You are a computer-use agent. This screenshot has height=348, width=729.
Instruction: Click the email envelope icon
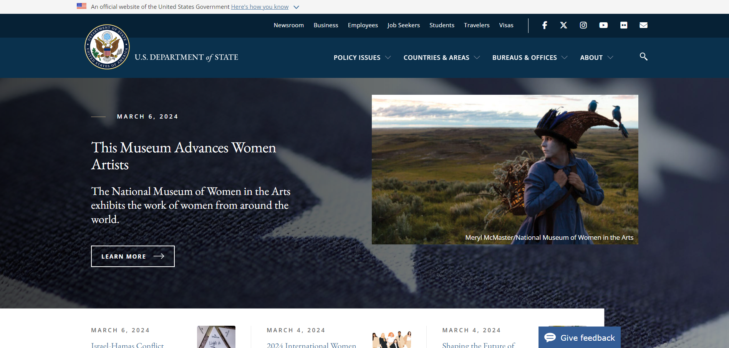pyautogui.click(x=643, y=25)
